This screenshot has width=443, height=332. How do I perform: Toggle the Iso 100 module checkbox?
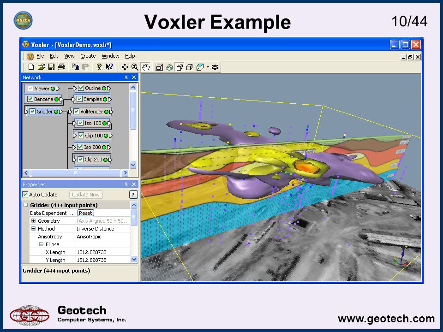tap(80, 123)
